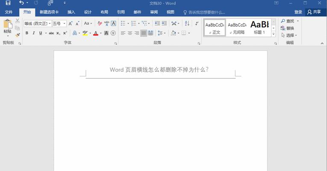Toggle the justify alignment button
This screenshot has width=327, height=171.
pyautogui.click(x=144, y=33)
